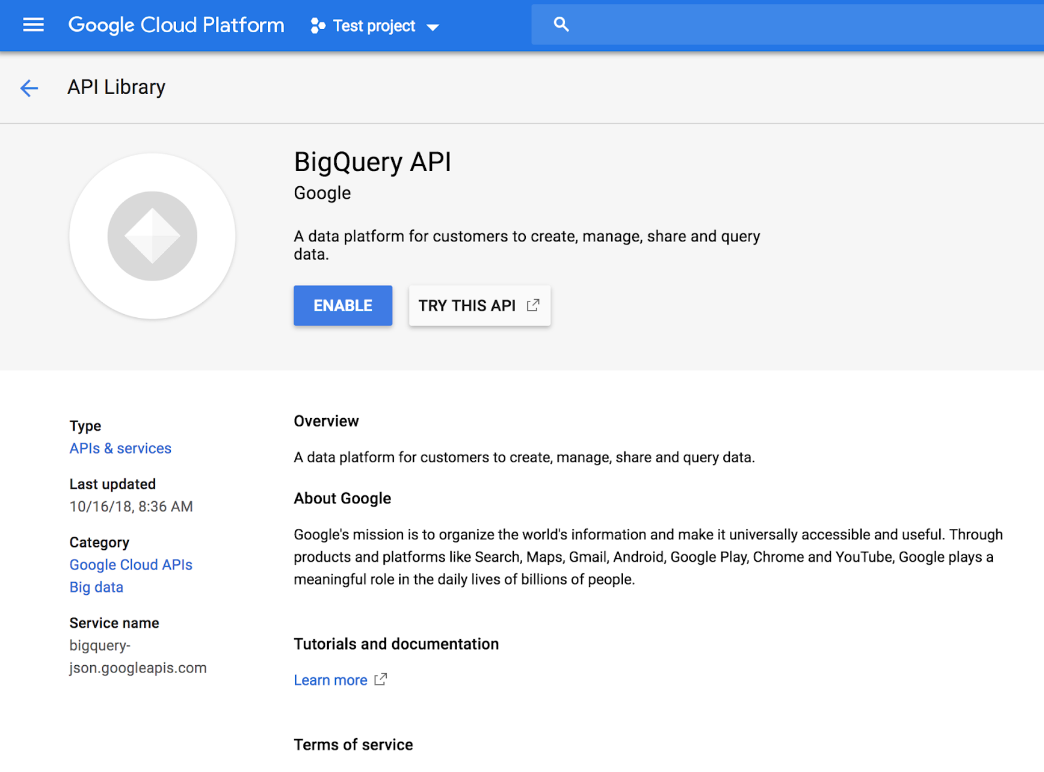The height and width of the screenshot is (772, 1044).
Task: Click external link icon on Try This API
Action: click(x=533, y=305)
